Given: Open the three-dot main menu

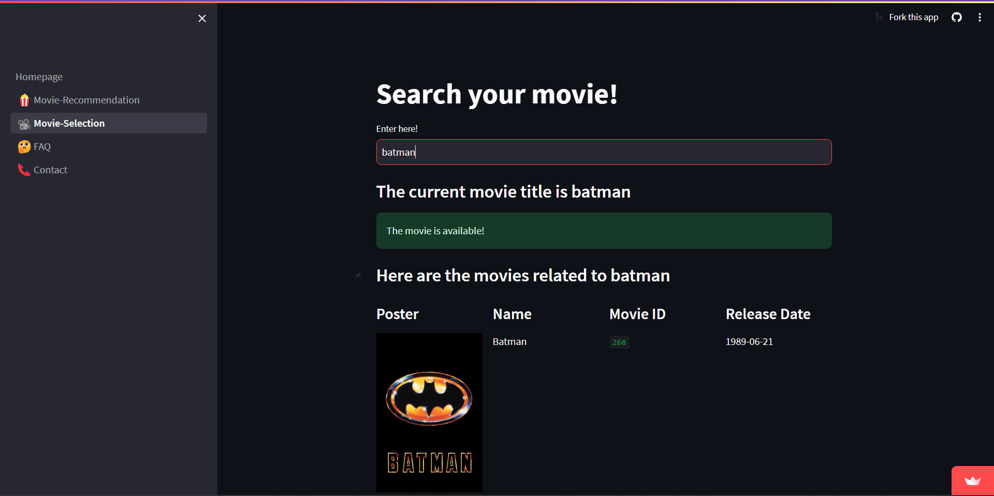Looking at the screenshot, I should [980, 17].
